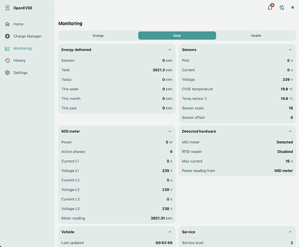The width and height of the screenshot is (299, 247).
Task: Click the Settings gear icon
Action: pos(7,73)
